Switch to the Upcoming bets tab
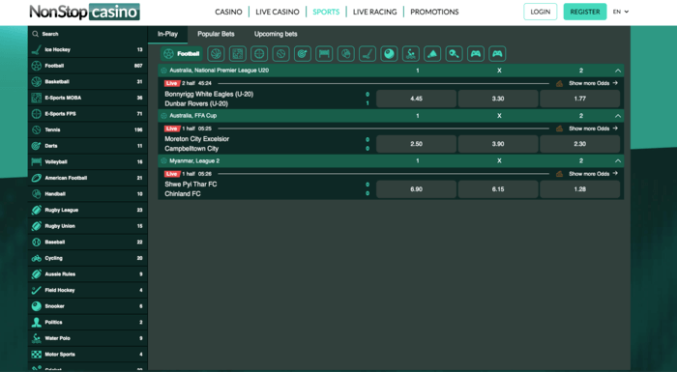 click(276, 34)
